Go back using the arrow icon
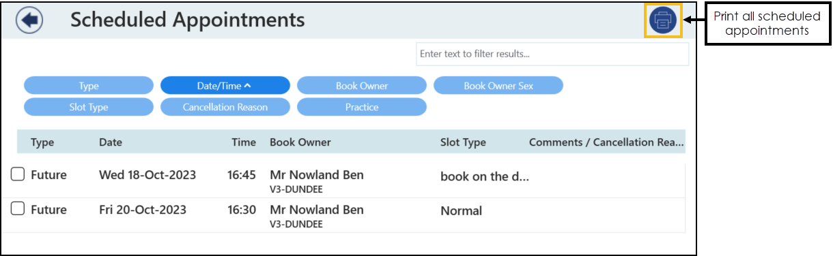This screenshot has width=833, height=256. pyautogui.click(x=29, y=20)
